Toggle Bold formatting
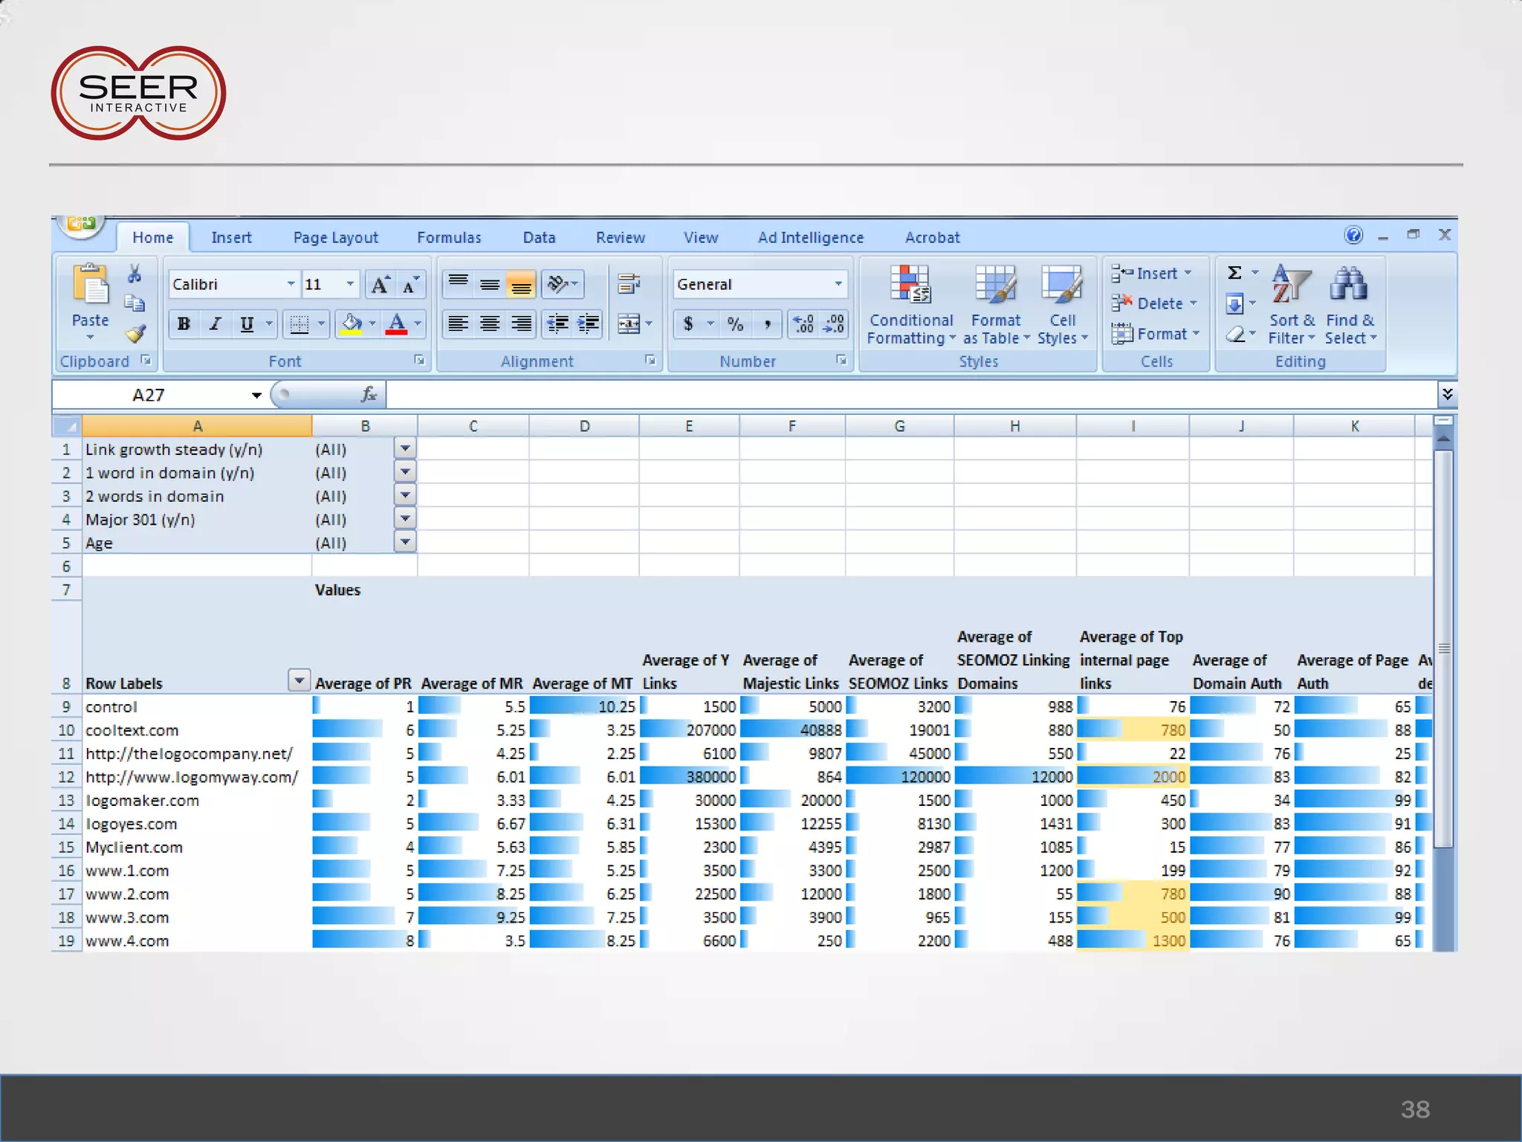This screenshot has width=1522, height=1142. (184, 324)
